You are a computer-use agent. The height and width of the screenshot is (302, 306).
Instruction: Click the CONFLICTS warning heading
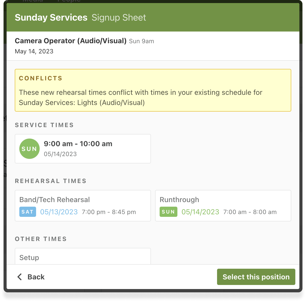click(41, 78)
